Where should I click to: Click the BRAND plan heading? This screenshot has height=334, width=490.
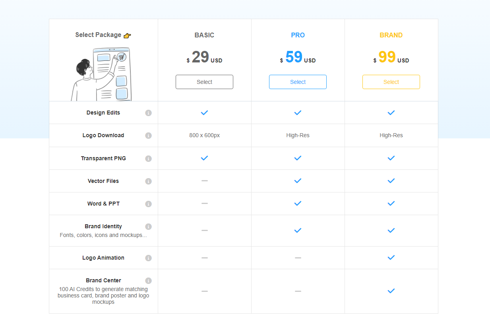pyautogui.click(x=391, y=35)
